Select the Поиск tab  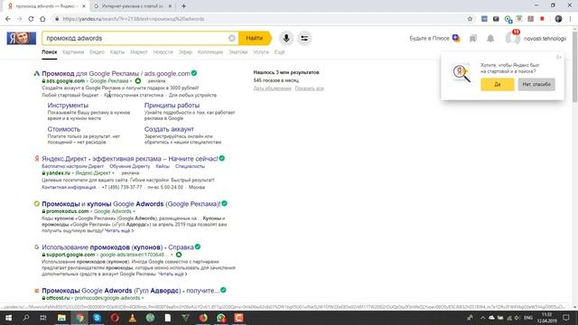[50, 52]
